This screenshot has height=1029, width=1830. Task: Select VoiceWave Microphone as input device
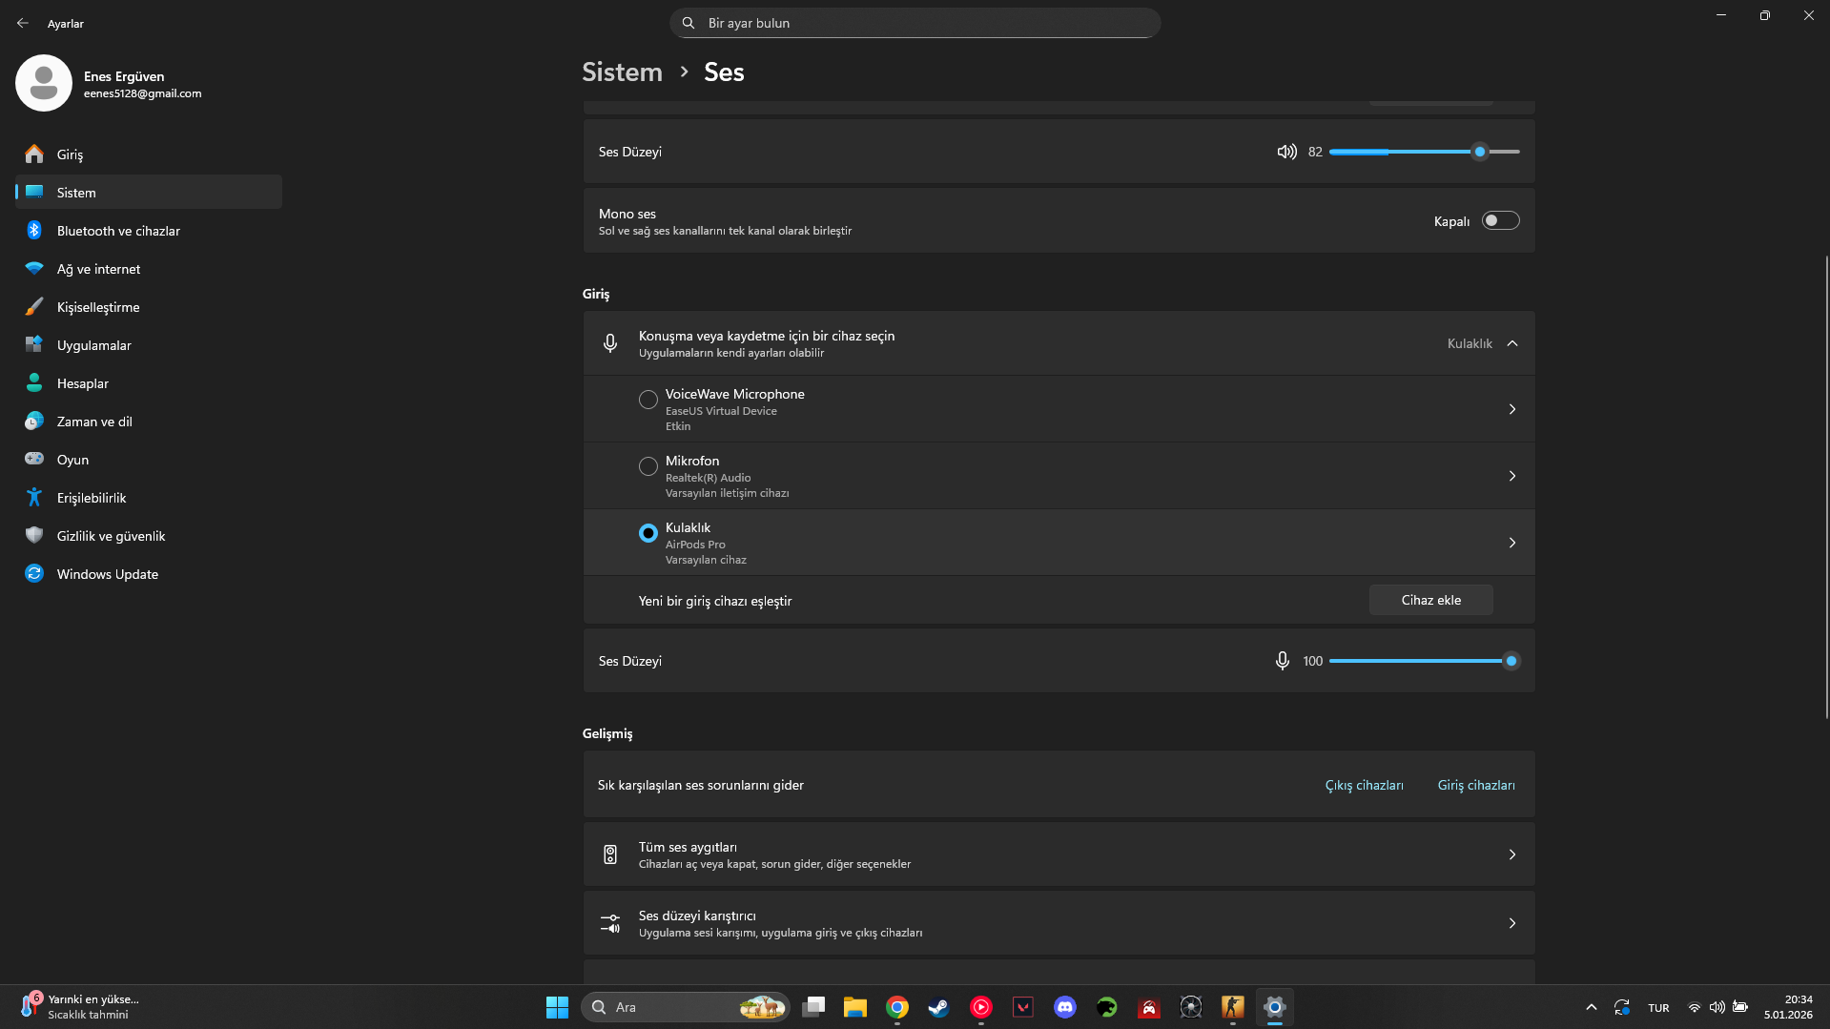[648, 400]
